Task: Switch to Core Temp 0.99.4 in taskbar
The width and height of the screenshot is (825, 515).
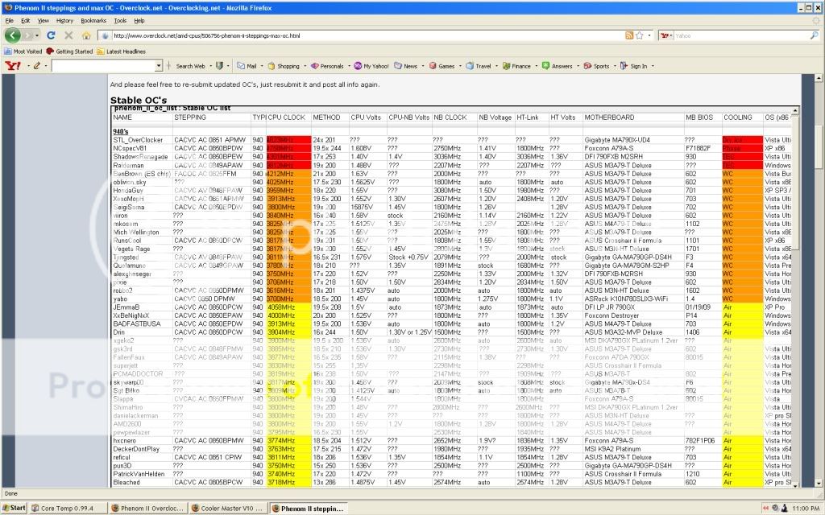Action: [68, 508]
